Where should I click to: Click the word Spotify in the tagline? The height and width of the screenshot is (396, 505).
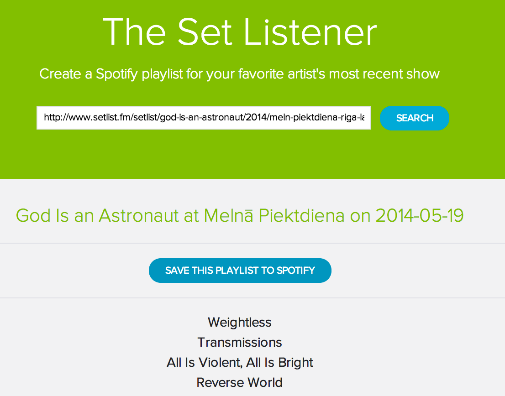[116, 74]
